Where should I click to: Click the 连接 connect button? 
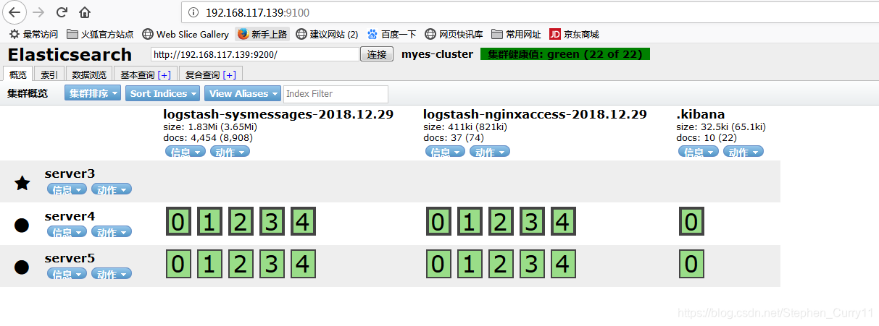pyautogui.click(x=377, y=54)
